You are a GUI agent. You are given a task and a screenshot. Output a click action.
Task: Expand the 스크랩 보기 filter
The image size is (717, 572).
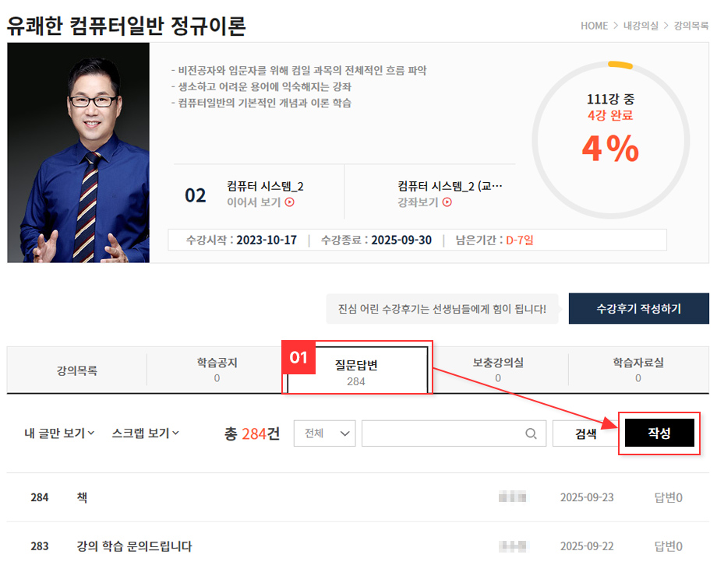[146, 433]
